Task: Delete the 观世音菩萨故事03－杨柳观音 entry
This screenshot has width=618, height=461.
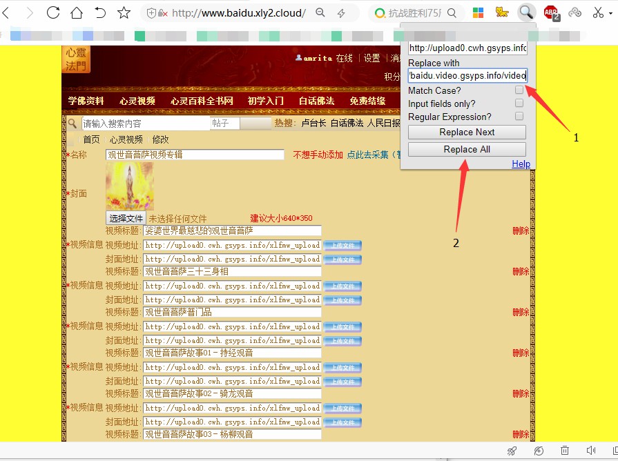Action: 520,435
